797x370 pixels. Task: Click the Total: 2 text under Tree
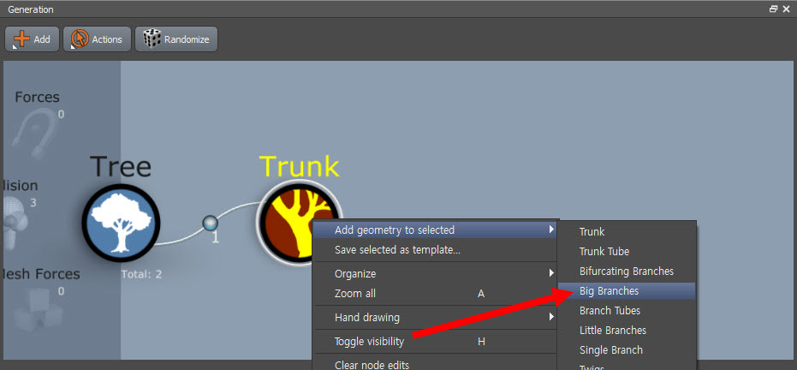(141, 274)
